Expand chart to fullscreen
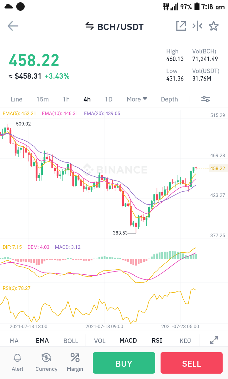Screen dimensions: 228x379 [214, 340]
